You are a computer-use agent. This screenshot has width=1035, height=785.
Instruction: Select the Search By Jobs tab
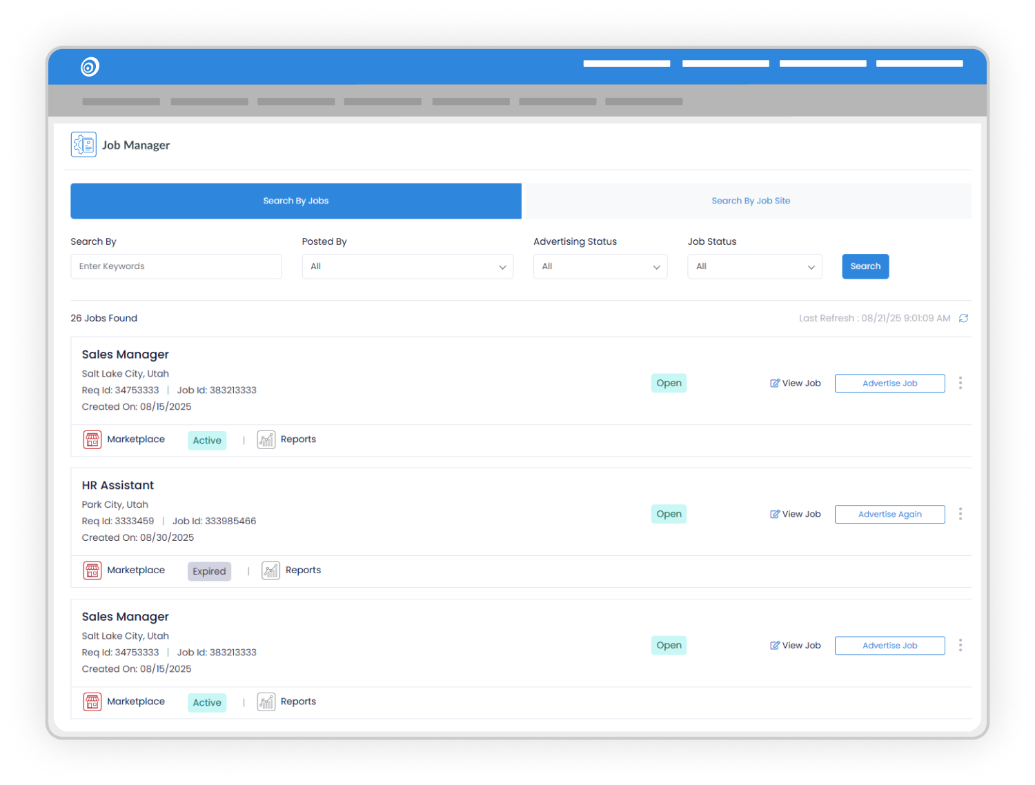[x=295, y=201]
